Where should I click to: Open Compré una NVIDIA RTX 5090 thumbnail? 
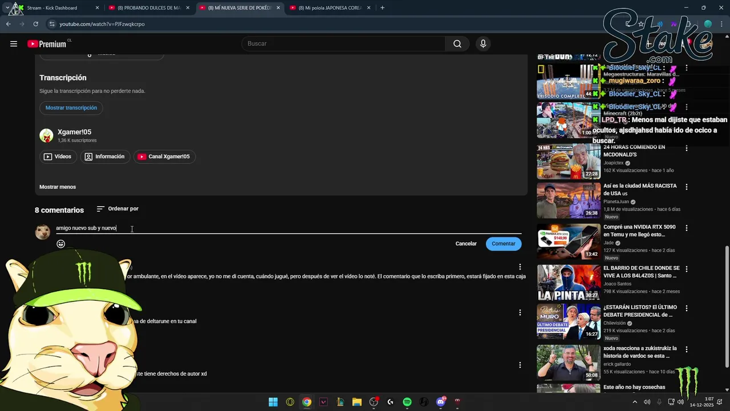(568, 241)
